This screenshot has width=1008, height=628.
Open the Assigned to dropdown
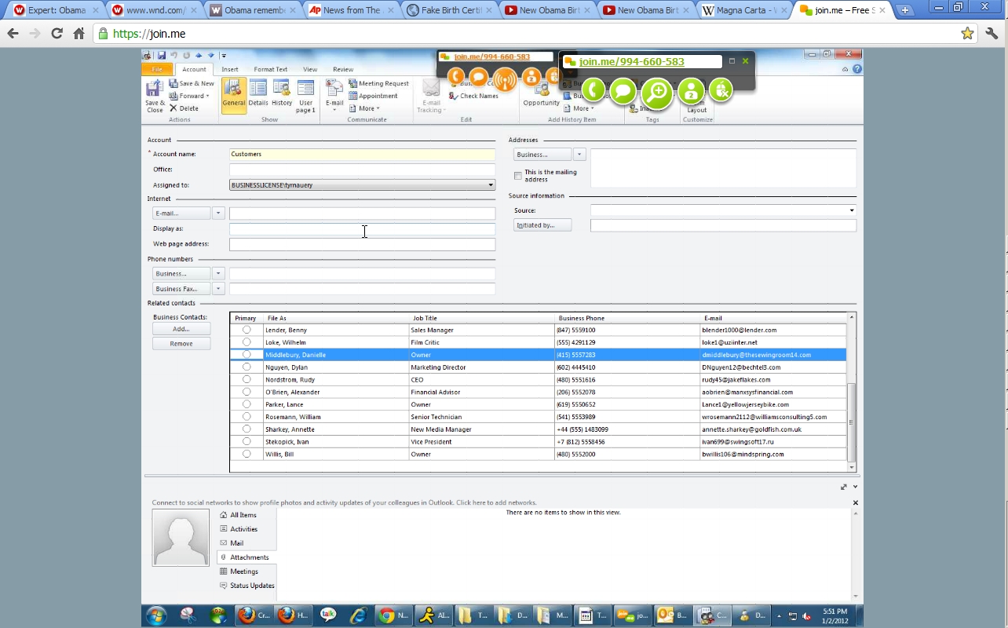[491, 185]
